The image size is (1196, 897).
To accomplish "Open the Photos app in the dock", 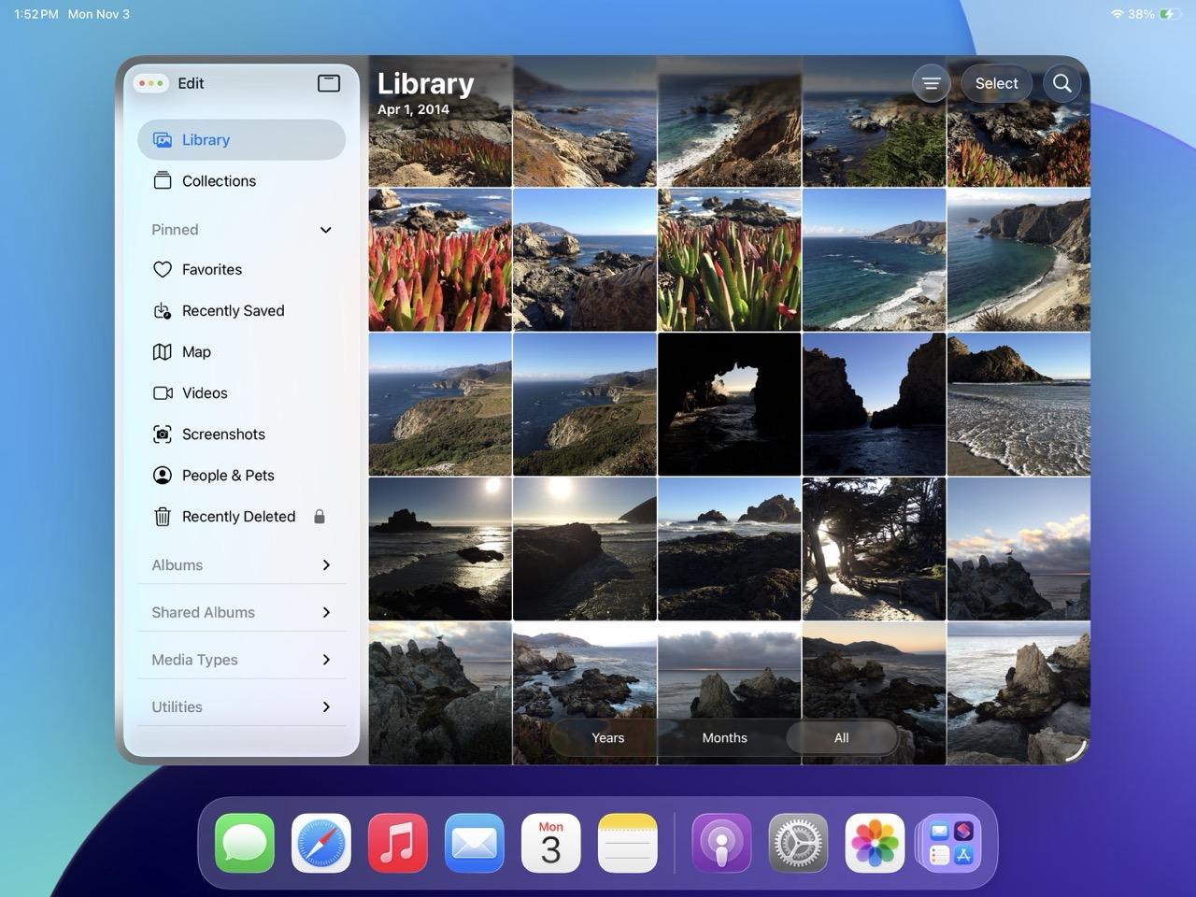I will tap(875, 843).
